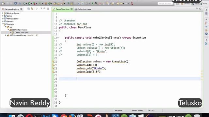Click Collapse All in Package Explorer
This screenshot has width=209, height=117.
click(28, 9)
